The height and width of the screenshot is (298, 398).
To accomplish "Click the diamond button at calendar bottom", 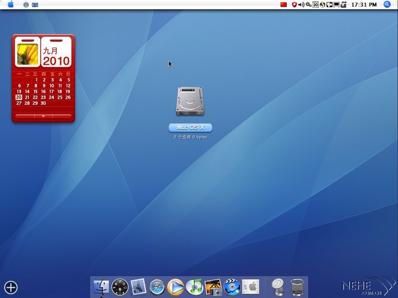I will [44, 116].
